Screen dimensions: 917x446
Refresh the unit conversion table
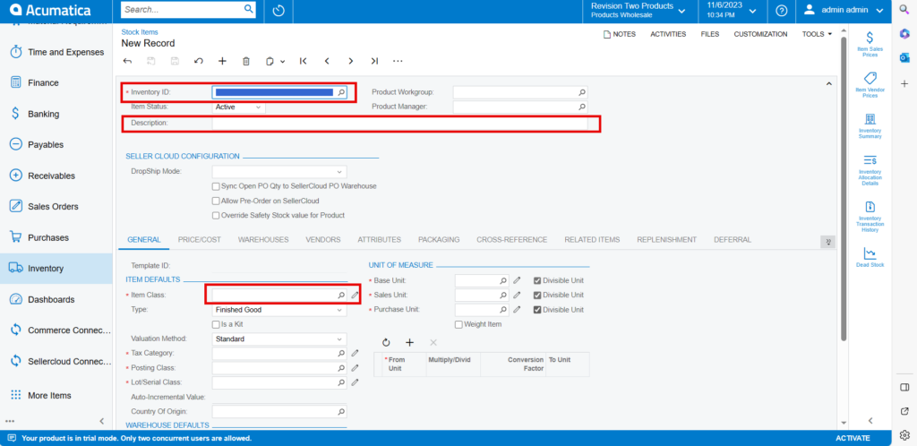pos(386,342)
